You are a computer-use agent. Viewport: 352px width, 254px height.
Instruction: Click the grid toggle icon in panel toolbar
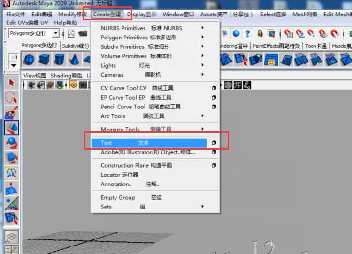coord(73,85)
